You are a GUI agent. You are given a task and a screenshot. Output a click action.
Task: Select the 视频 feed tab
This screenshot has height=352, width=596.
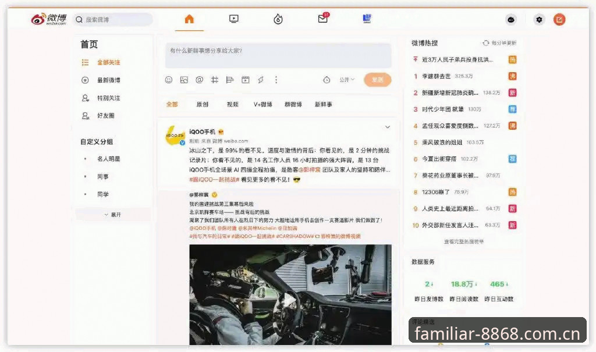(233, 105)
